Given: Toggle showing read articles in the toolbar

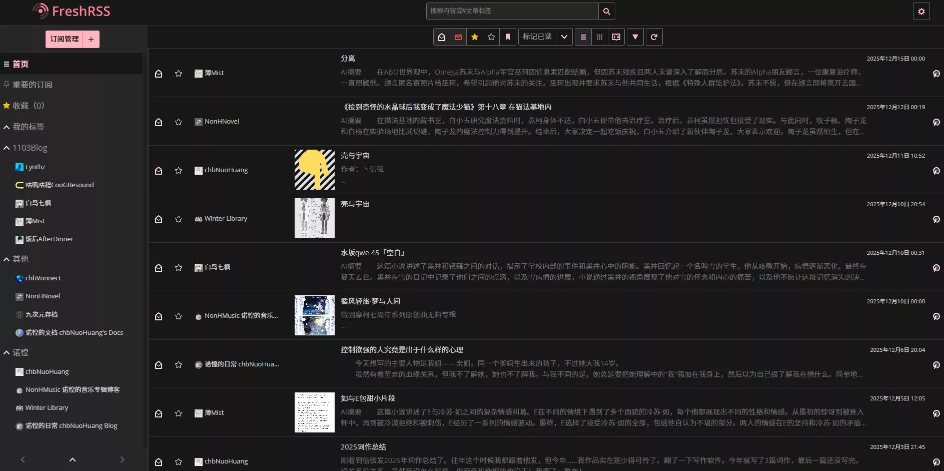Looking at the screenshot, I should point(442,37).
